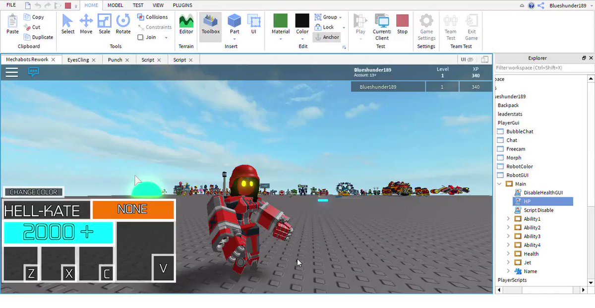
Task: Click the help icon in title bar
Action: point(531,5)
